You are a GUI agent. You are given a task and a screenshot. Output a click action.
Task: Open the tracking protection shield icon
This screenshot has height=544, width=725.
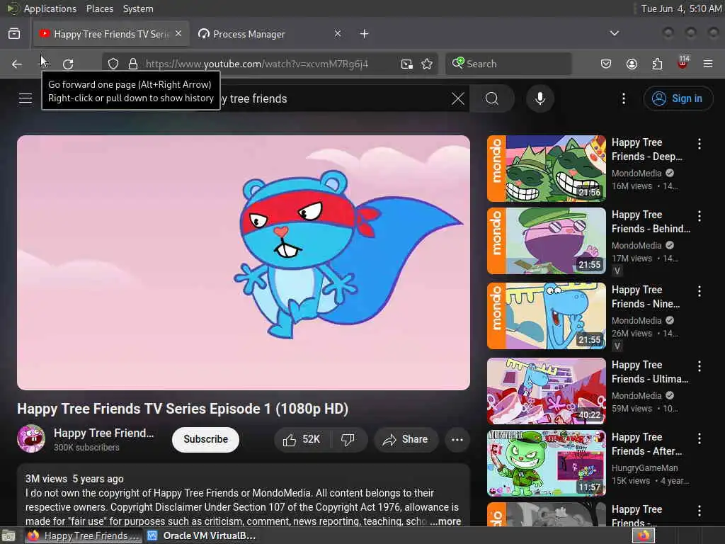pyautogui.click(x=113, y=64)
